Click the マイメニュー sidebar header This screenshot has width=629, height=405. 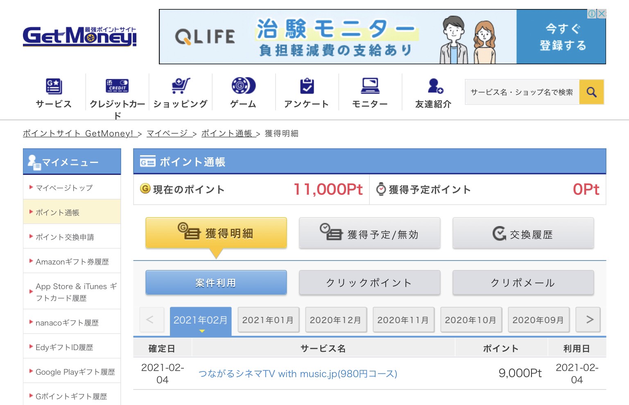click(72, 162)
